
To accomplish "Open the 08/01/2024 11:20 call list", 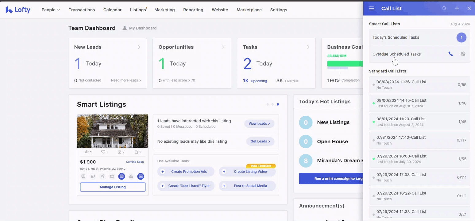I will 419,122.
